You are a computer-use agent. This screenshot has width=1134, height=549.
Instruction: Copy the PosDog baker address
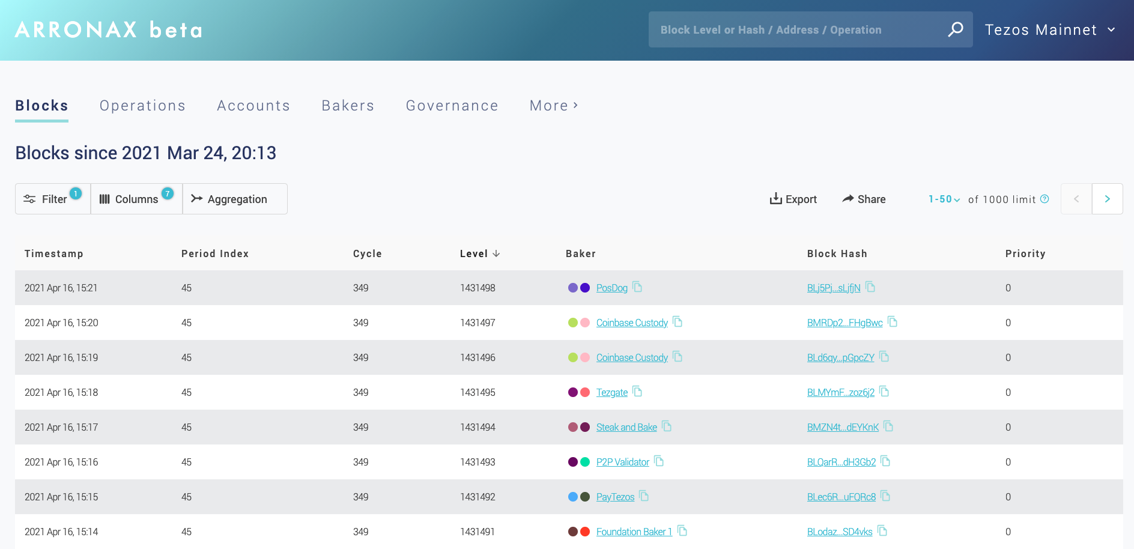click(x=637, y=287)
